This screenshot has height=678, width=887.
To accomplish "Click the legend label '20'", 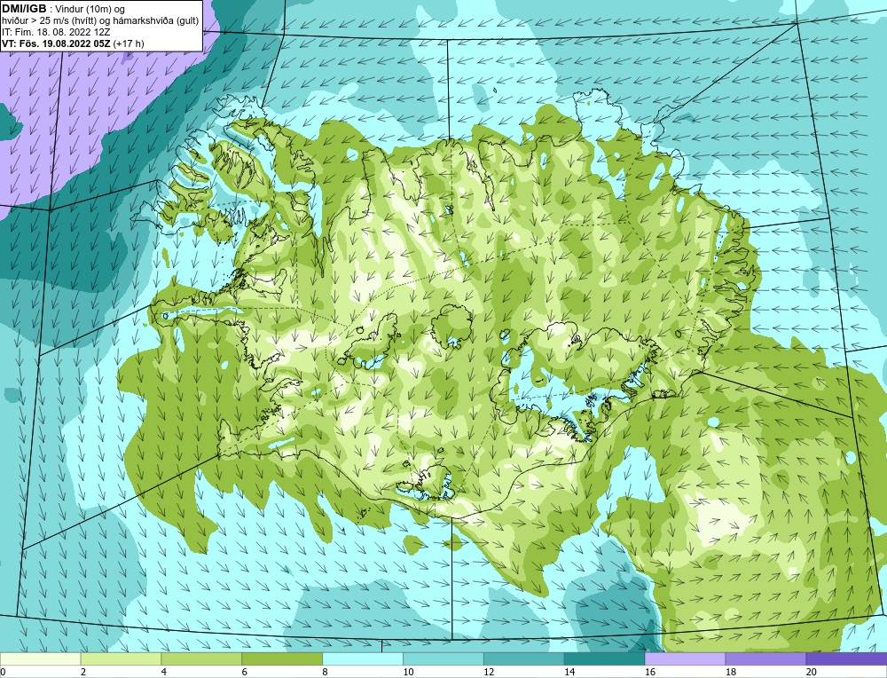I will point(811,672).
